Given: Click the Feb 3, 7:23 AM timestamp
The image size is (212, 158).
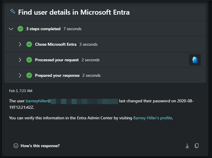Looking at the screenshot, I should tap(21, 91).
